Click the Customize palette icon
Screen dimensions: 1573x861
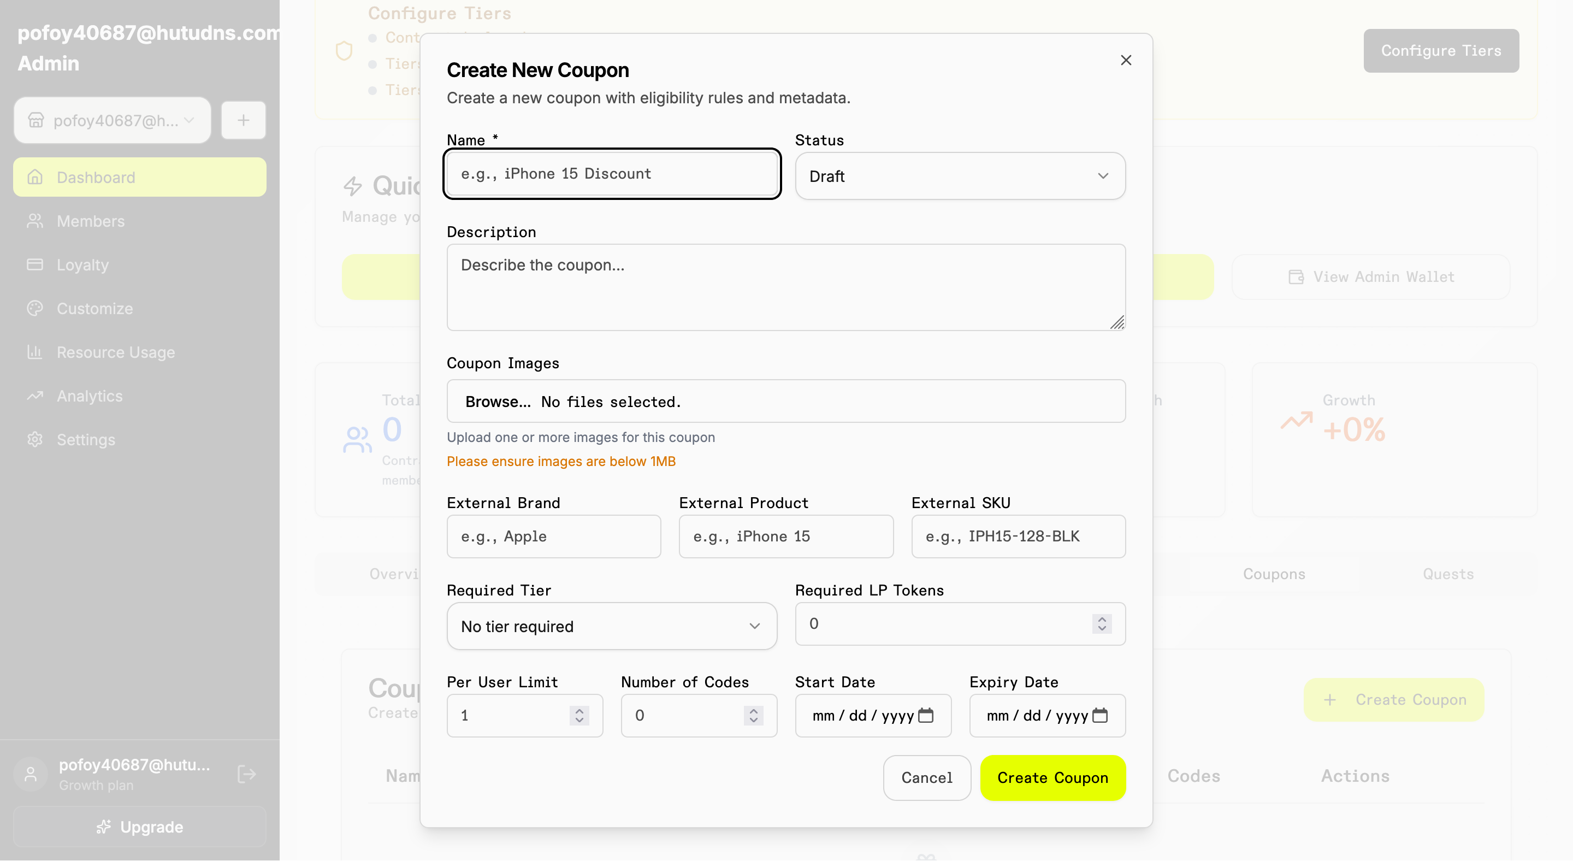pos(35,308)
